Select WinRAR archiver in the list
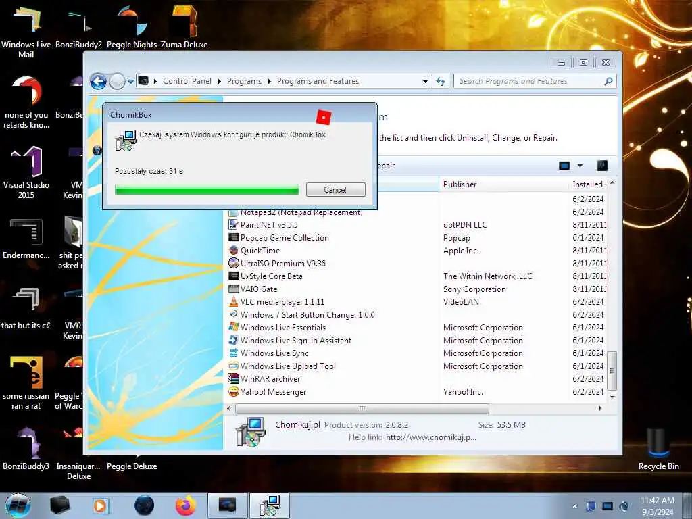Image resolution: width=692 pixels, height=519 pixels. (x=270, y=378)
